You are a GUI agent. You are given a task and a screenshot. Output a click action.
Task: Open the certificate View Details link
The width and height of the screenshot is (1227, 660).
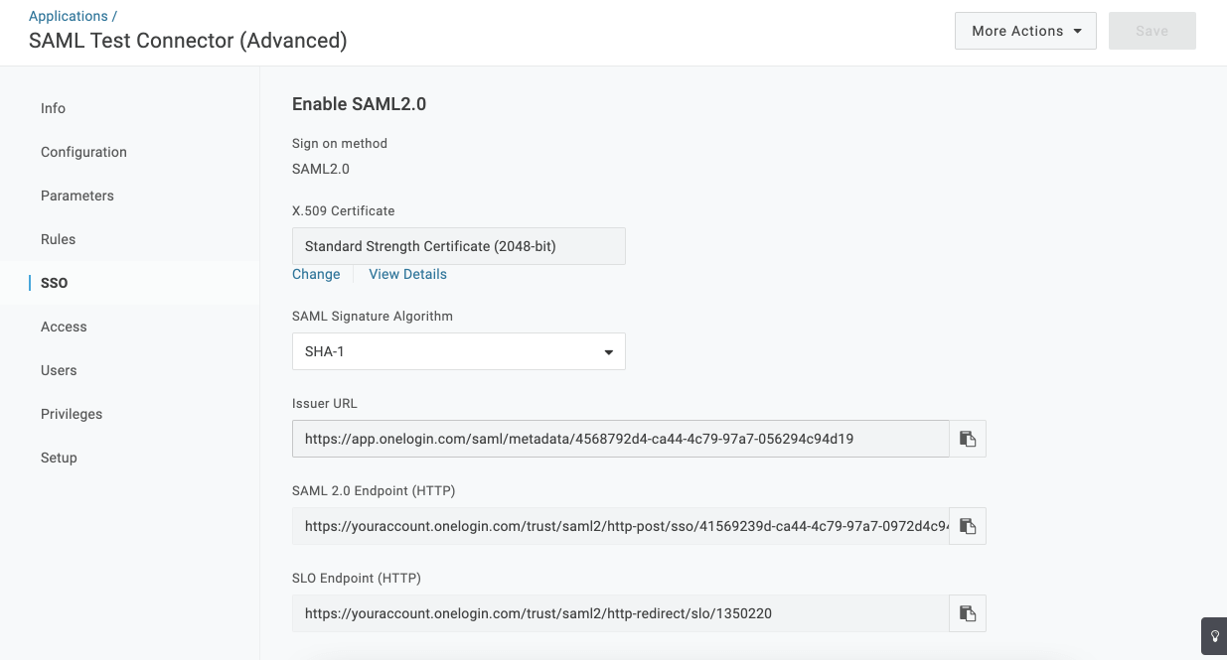tap(408, 274)
